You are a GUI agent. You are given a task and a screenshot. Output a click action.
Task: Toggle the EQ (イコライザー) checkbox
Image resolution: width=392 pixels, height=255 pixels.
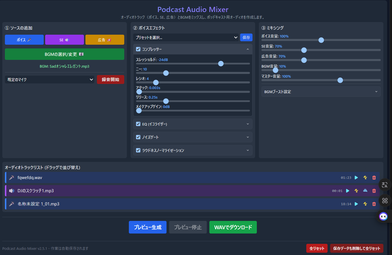click(x=138, y=124)
